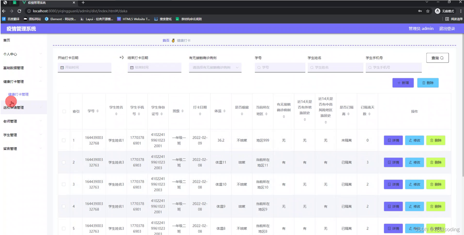Click the 地区999 cell in row 1
Image resolution: width=464 pixels, height=235 pixels.
[263, 140]
